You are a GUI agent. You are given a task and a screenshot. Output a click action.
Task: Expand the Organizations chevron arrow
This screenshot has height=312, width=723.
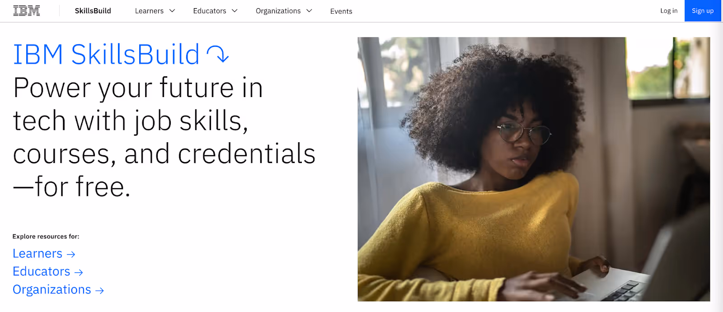coord(309,11)
